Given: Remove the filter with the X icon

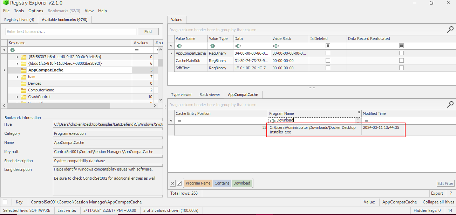Looking at the screenshot, I should tap(172, 183).
